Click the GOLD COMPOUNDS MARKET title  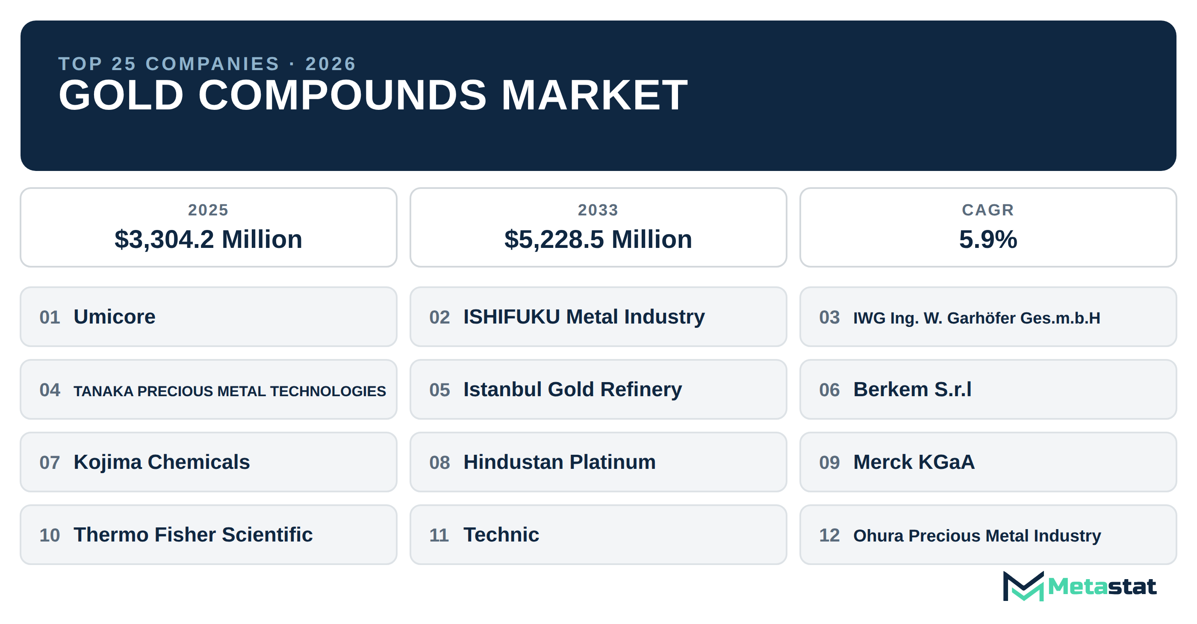[373, 95]
